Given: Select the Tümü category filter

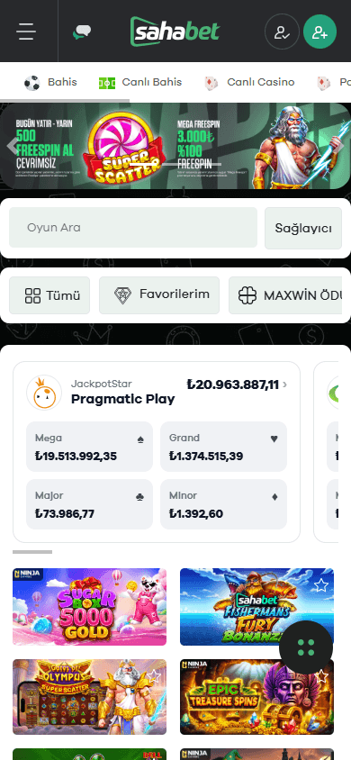Looking at the screenshot, I should pos(49,295).
